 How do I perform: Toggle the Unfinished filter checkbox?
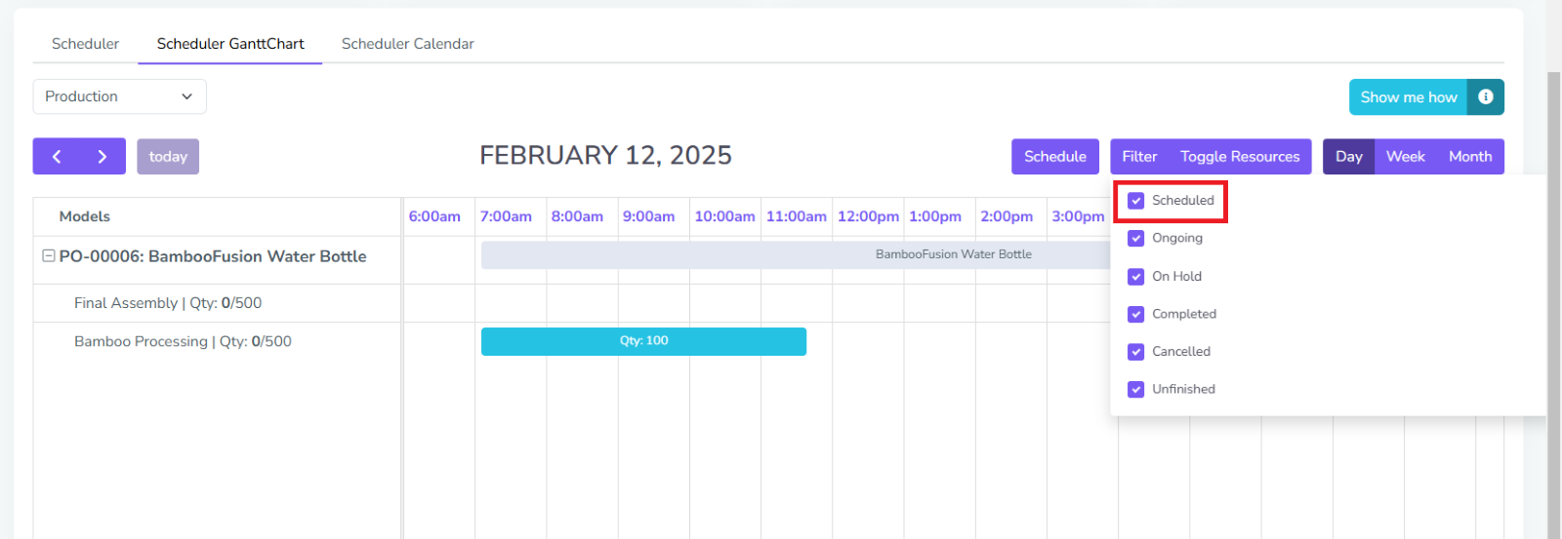1135,389
